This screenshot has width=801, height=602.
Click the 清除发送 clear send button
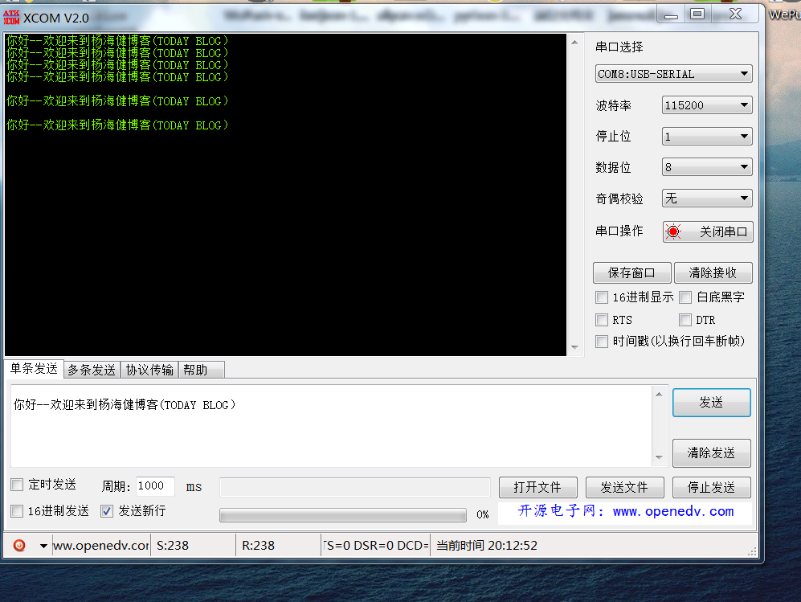712,453
